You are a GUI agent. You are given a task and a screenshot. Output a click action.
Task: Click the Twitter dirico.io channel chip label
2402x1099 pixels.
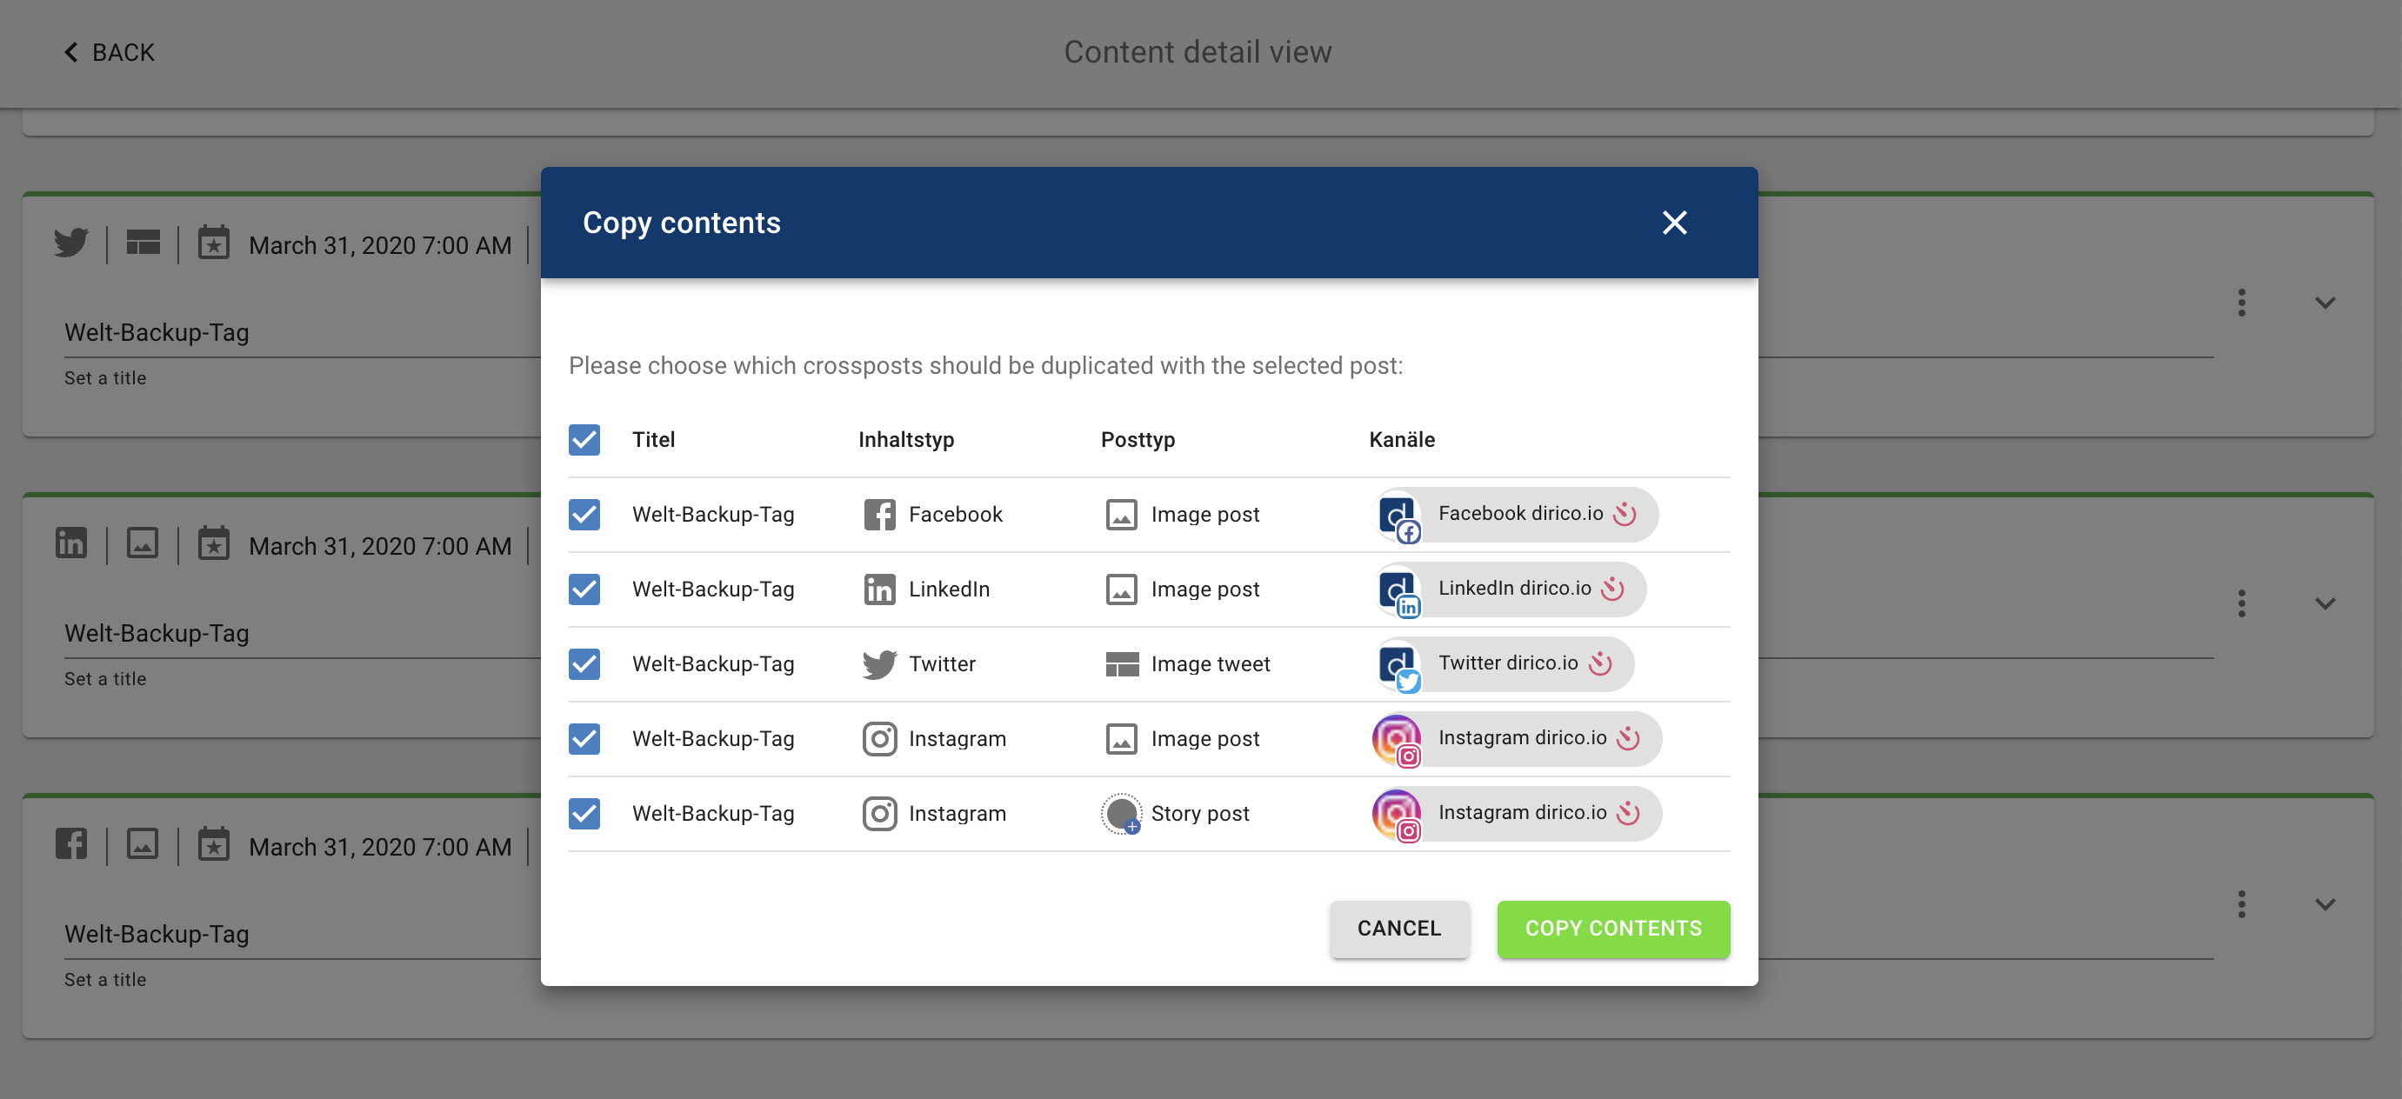click(x=1508, y=663)
